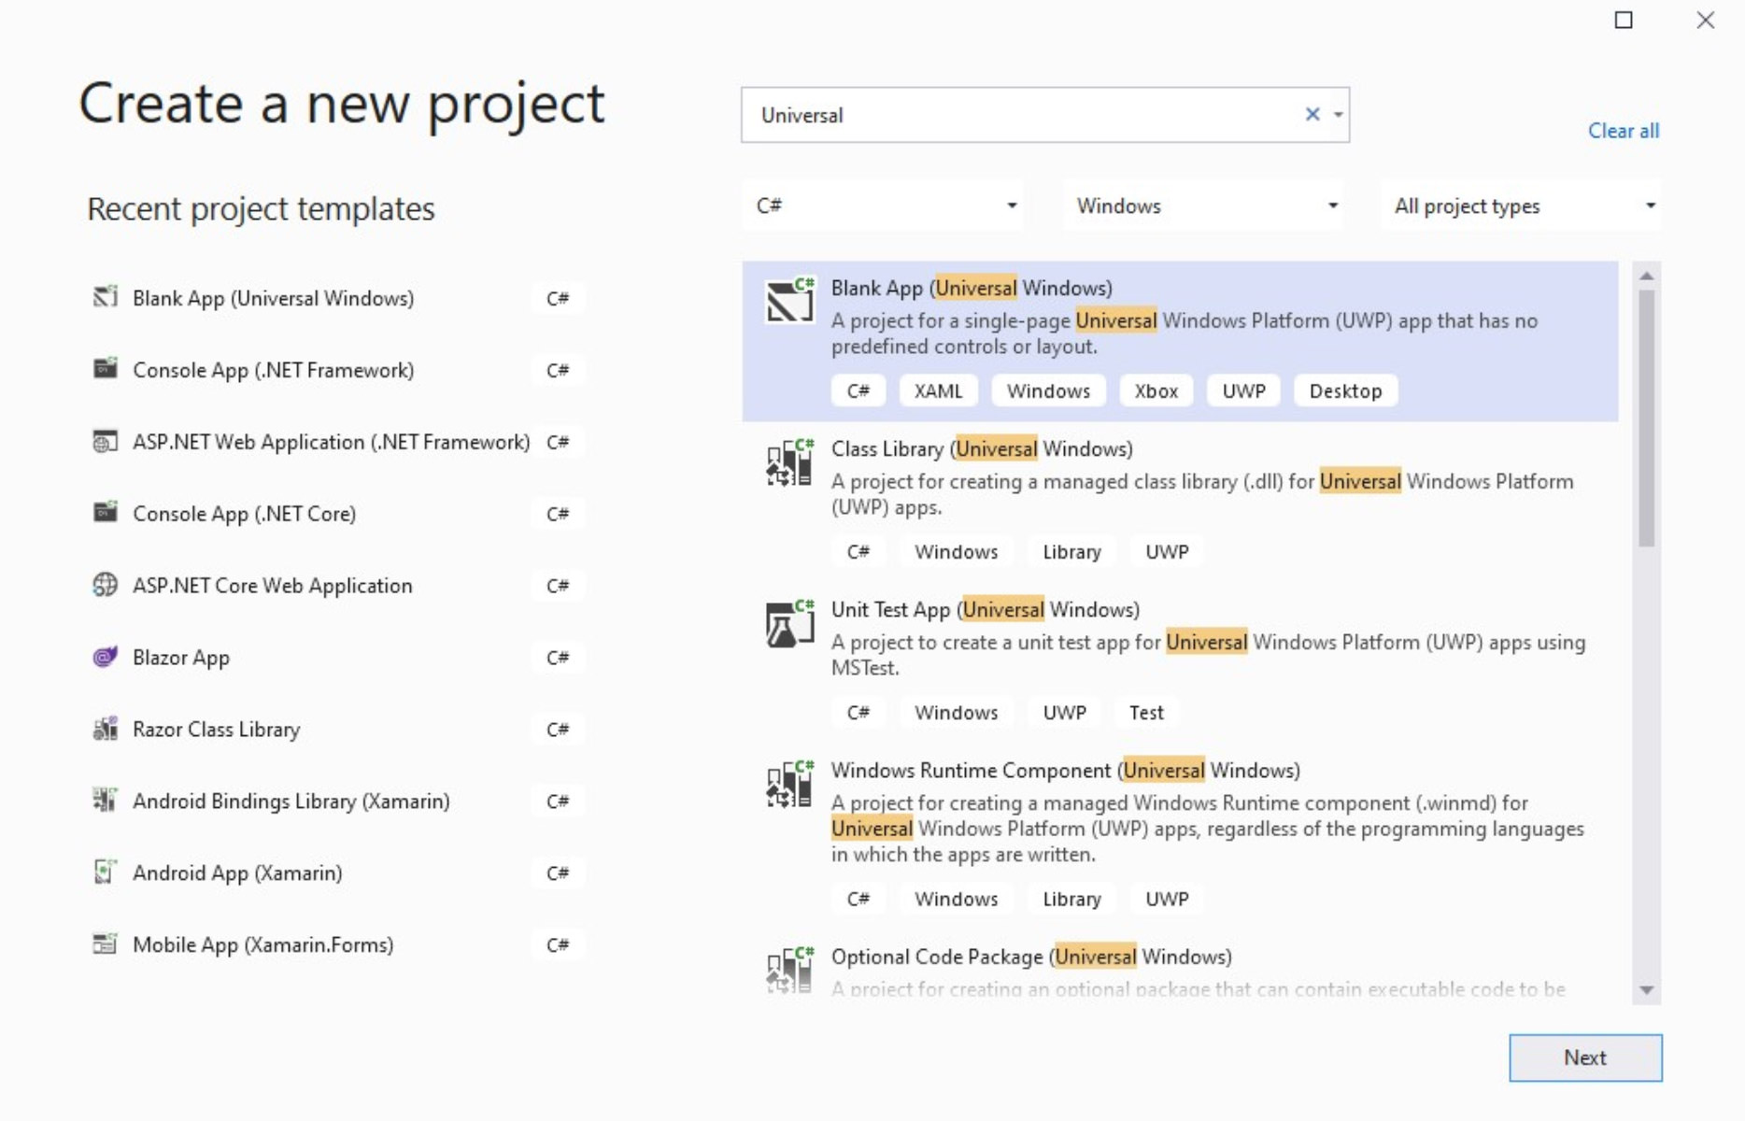Screen dimensions: 1745x1121
Task: Click the Test tag on Unit Test App
Action: pyautogui.click(x=1146, y=713)
